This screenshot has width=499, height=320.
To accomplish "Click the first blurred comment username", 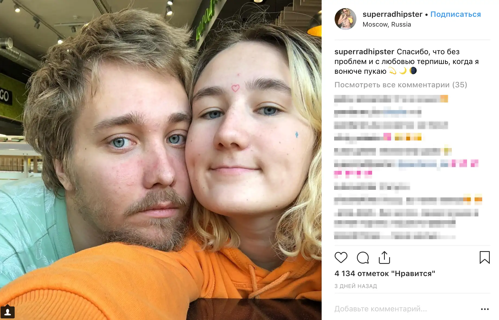I will [344, 99].
